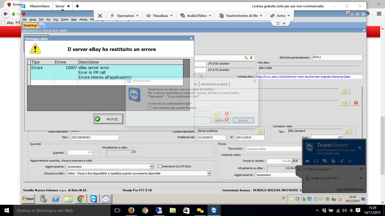Open Art menu in Ready Pro
The image size is (385, 216).
coord(48,20)
